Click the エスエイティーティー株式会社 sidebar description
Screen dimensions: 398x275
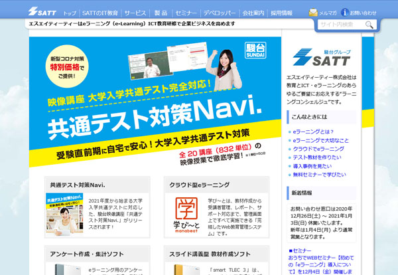(x=321, y=90)
